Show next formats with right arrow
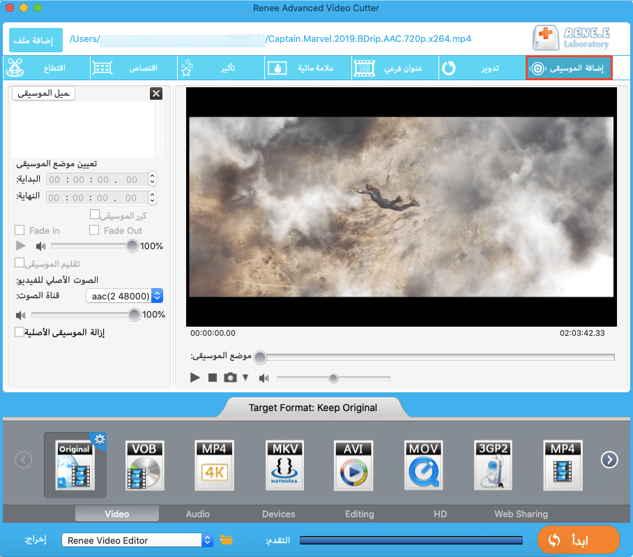 [x=609, y=459]
